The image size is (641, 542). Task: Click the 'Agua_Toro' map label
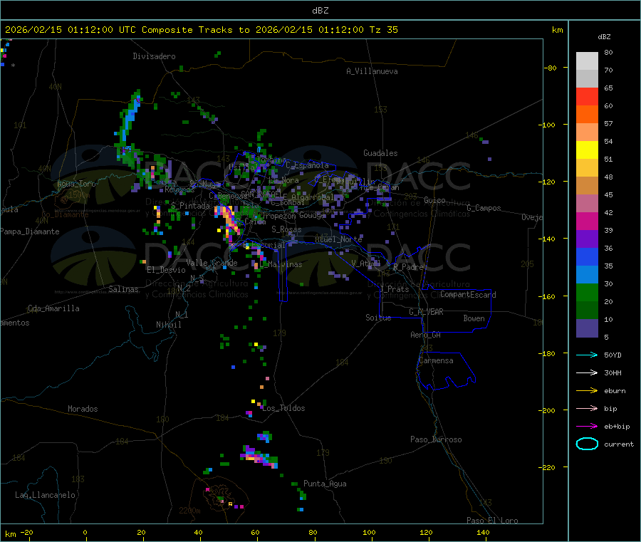pyautogui.click(x=76, y=184)
